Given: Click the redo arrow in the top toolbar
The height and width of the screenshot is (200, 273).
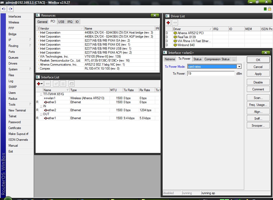Looking at the screenshot, I should (x=10, y=9).
